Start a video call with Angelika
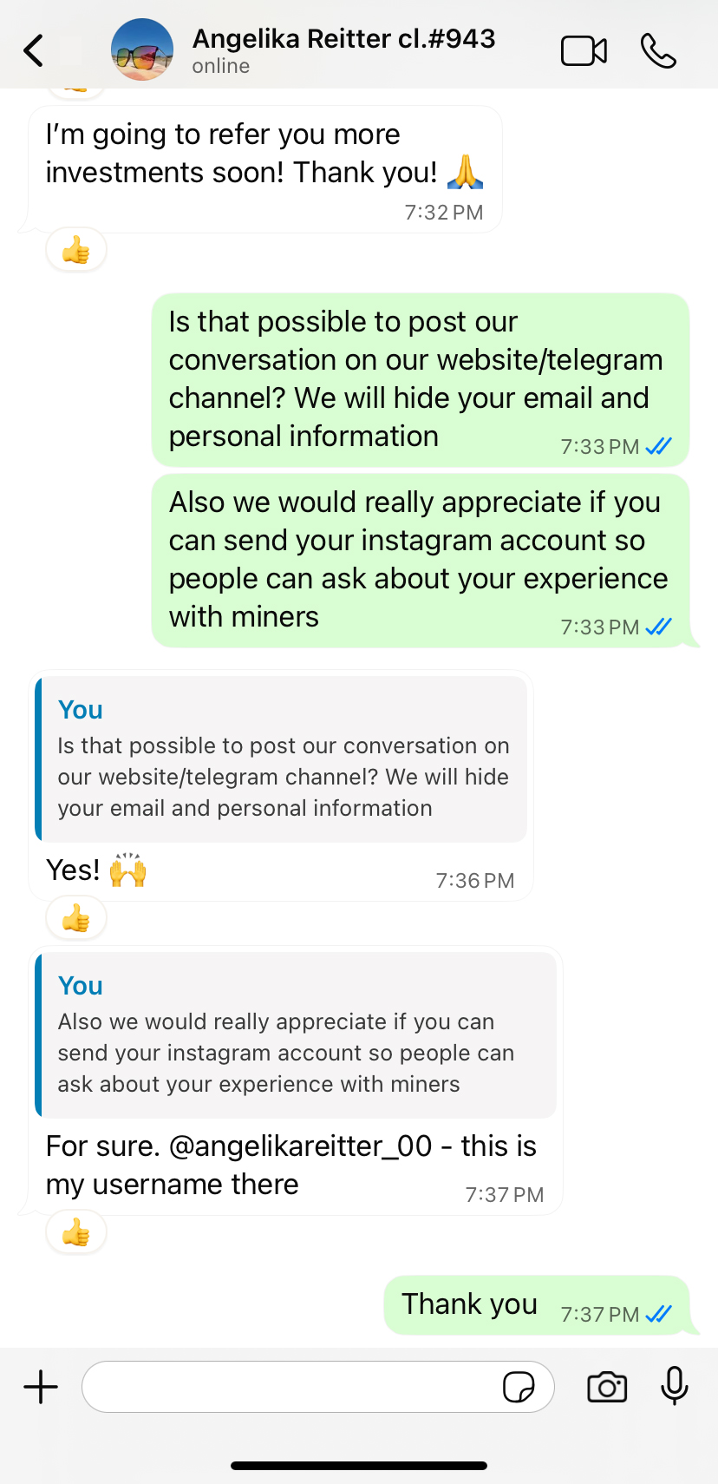Image resolution: width=718 pixels, height=1484 pixels. pos(584,51)
